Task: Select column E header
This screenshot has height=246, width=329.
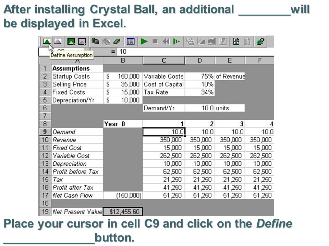Action: coord(230,60)
